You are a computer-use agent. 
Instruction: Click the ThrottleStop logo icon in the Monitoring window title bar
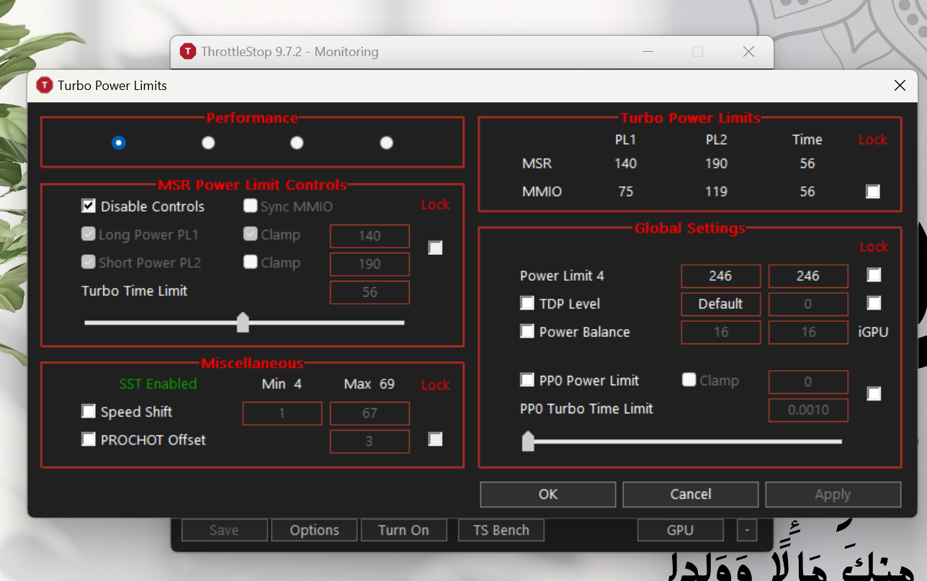pyautogui.click(x=188, y=51)
